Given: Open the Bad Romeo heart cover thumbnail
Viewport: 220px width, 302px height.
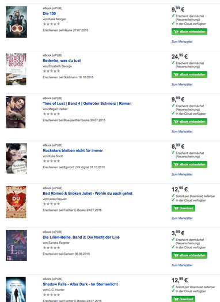Looking at the screenshot, I should pos(16,202).
